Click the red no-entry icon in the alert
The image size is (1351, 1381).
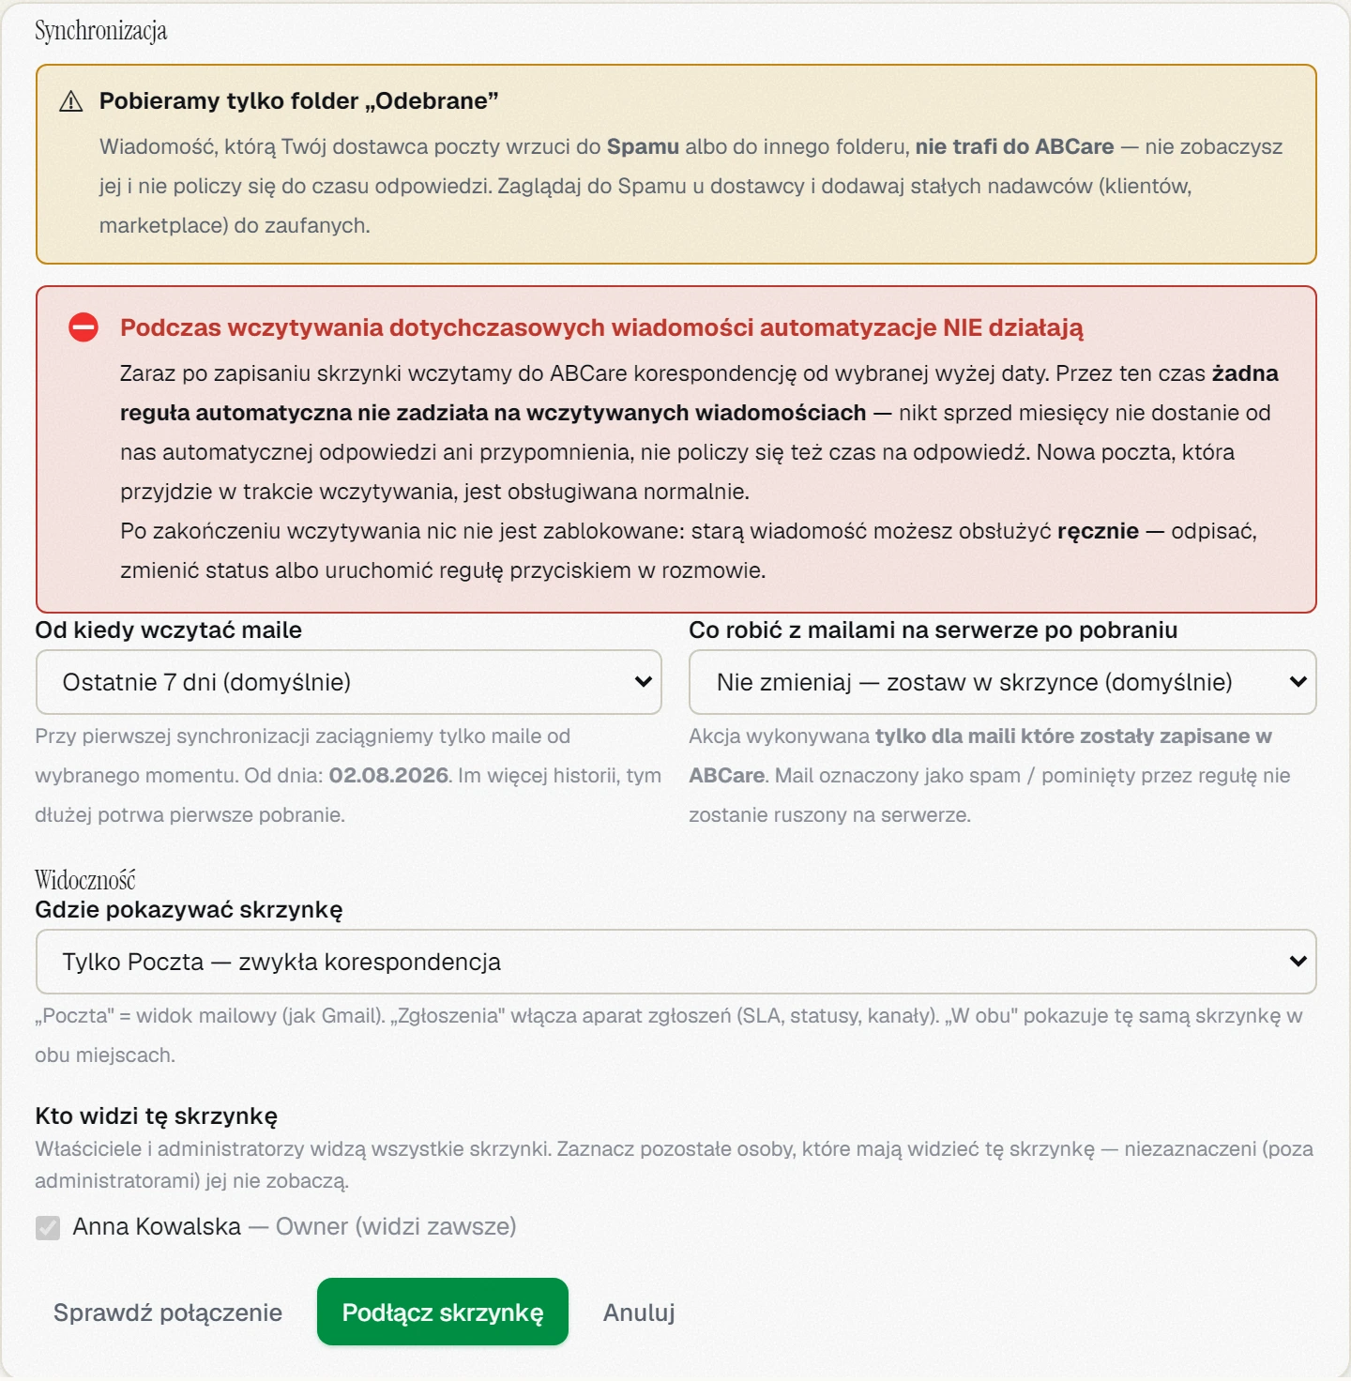pyautogui.click(x=83, y=327)
